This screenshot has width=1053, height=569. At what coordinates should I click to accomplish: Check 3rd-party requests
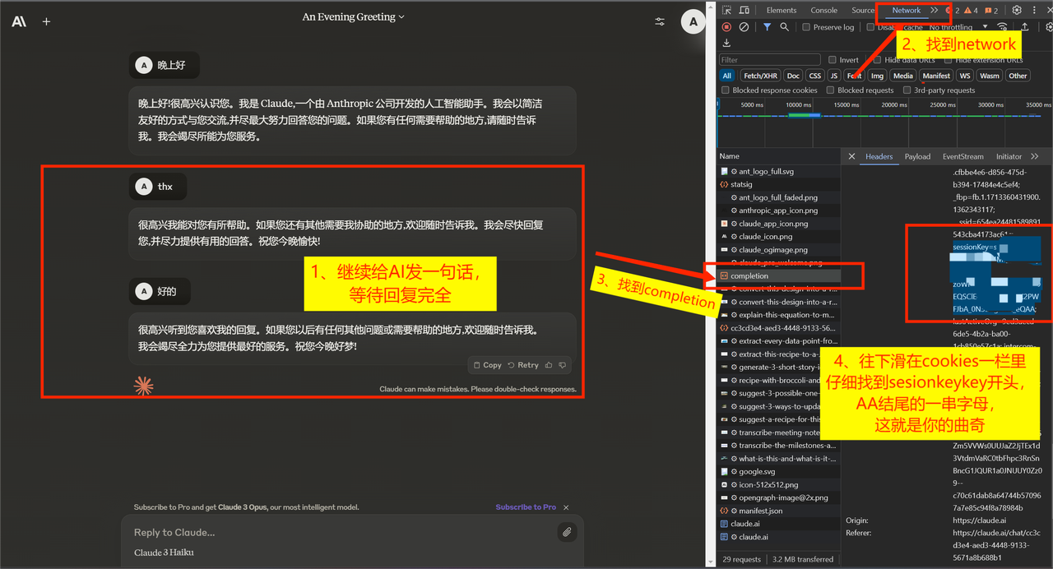pyautogui.click(x=907, y=90)
